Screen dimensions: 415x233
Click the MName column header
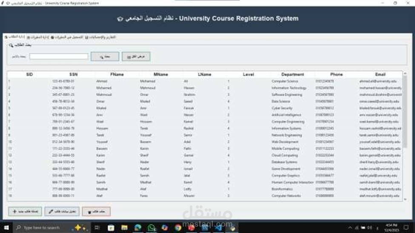tap(160, 74)
